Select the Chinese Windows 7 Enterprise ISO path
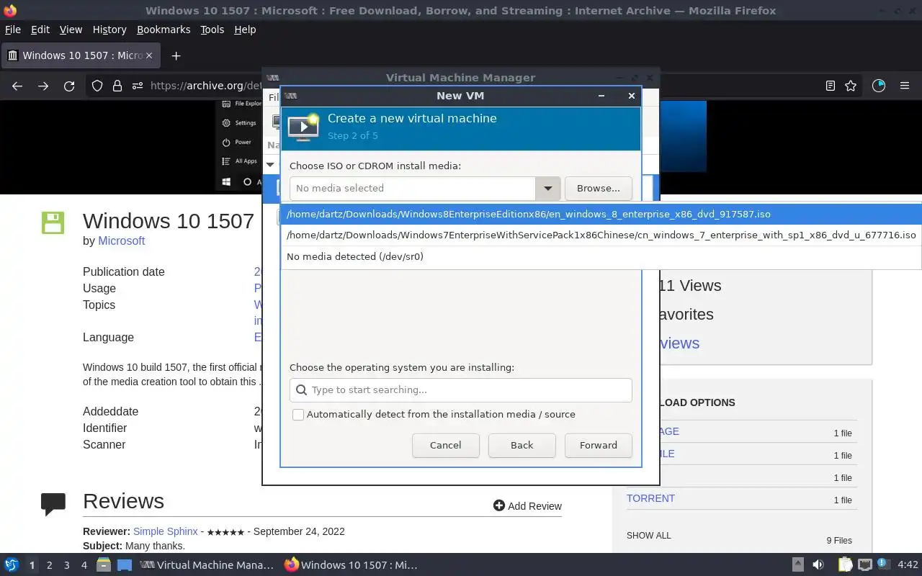Image resolution: width=922 pixels, height=576 pixels. coord(601,235)
